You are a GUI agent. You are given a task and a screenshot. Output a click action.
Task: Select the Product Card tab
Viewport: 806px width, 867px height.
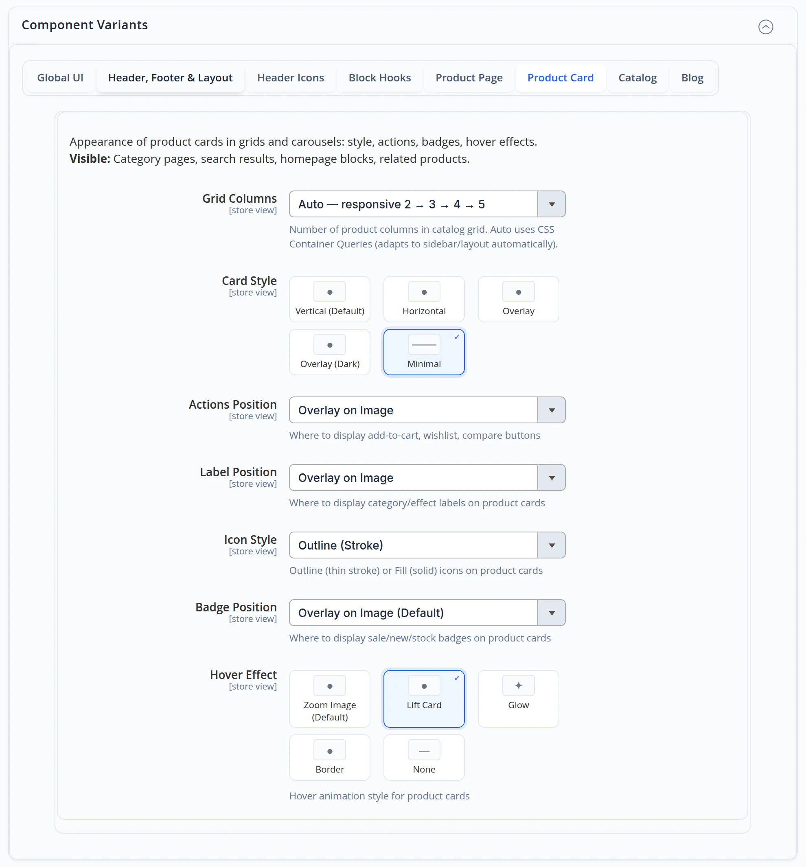point(561,78)
